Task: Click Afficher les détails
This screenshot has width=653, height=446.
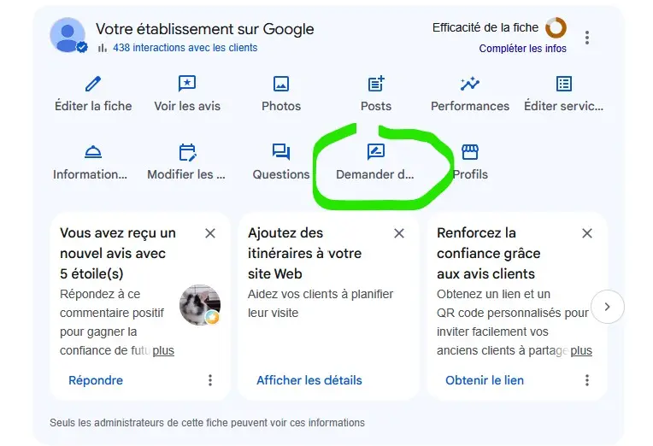Action: tap(309, 380)
